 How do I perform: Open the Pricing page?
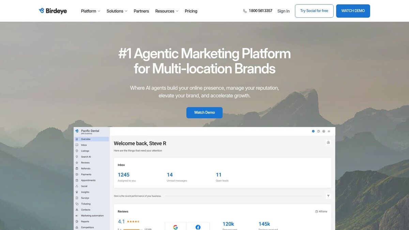191,11
